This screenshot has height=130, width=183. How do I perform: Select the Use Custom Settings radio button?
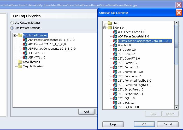point(12,23)
